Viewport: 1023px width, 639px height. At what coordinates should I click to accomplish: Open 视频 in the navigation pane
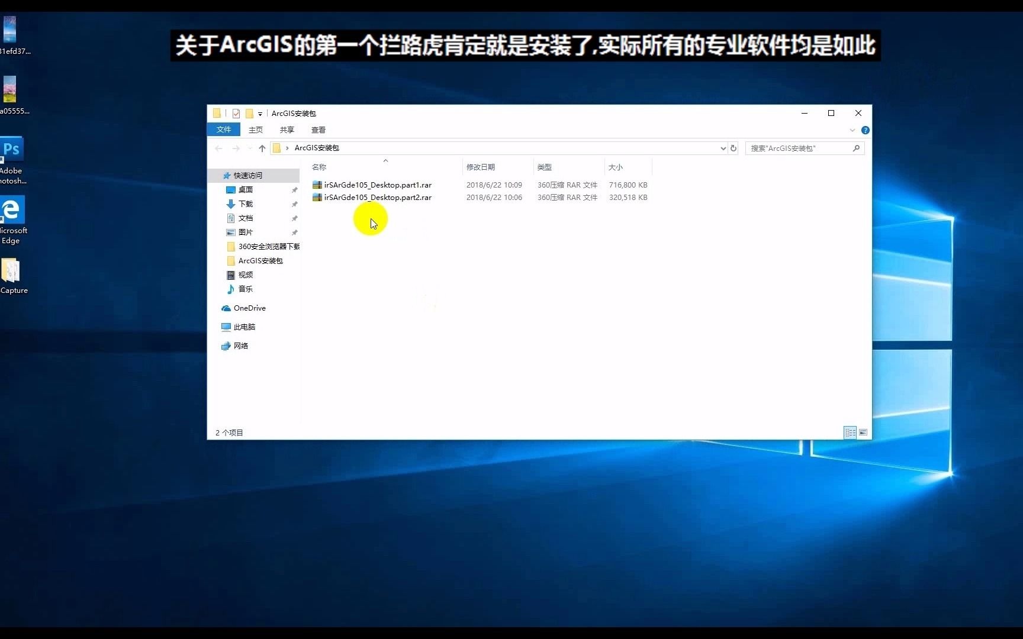point(246,275)
